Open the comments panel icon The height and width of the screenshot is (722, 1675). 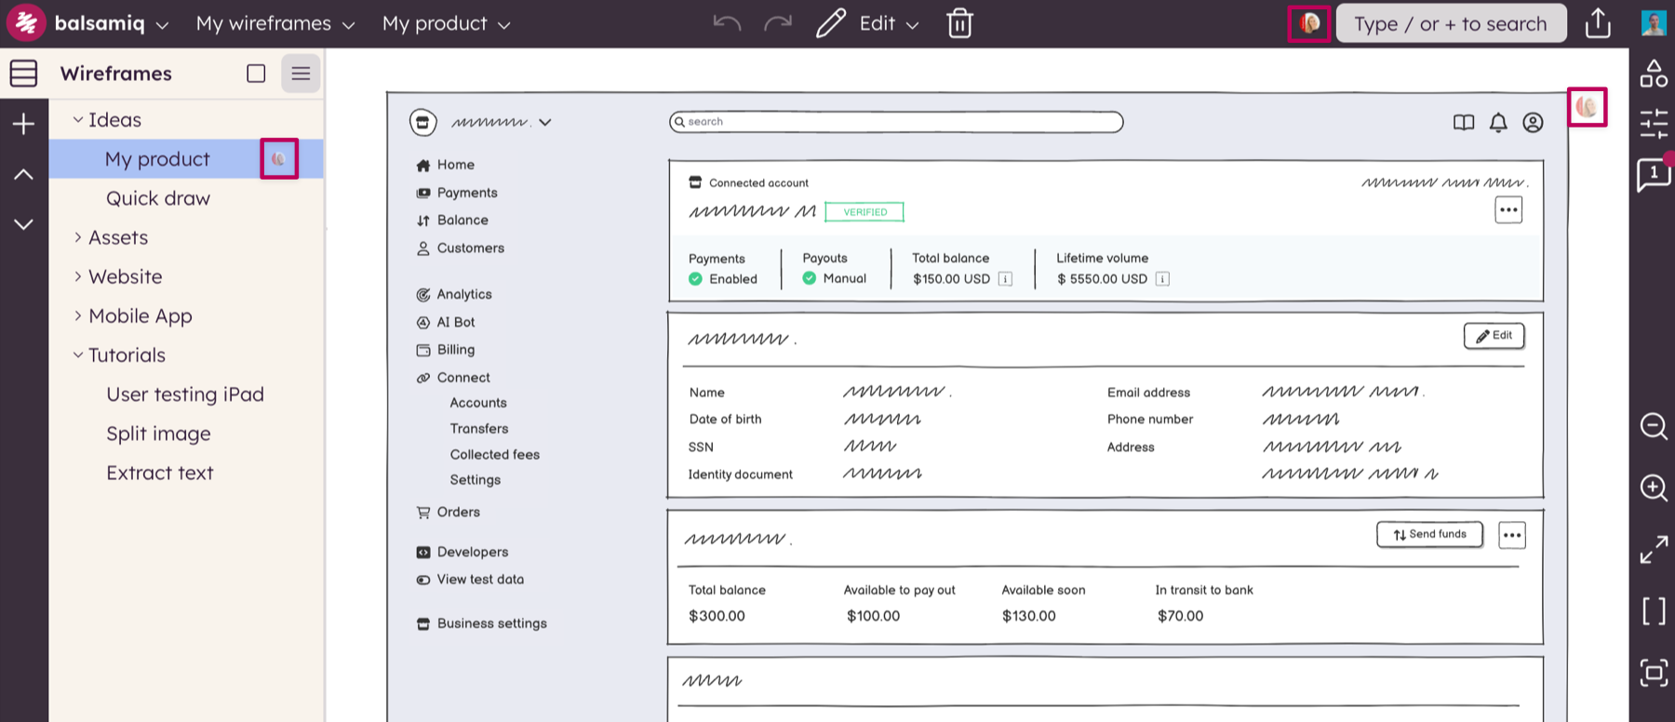(x=1654, y=174)
